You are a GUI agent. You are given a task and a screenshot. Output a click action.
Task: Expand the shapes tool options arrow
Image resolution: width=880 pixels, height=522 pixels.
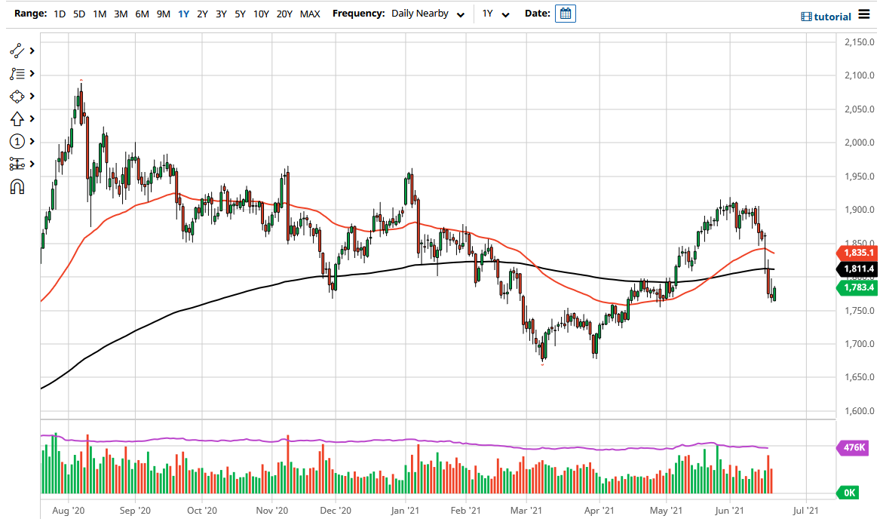32,97
